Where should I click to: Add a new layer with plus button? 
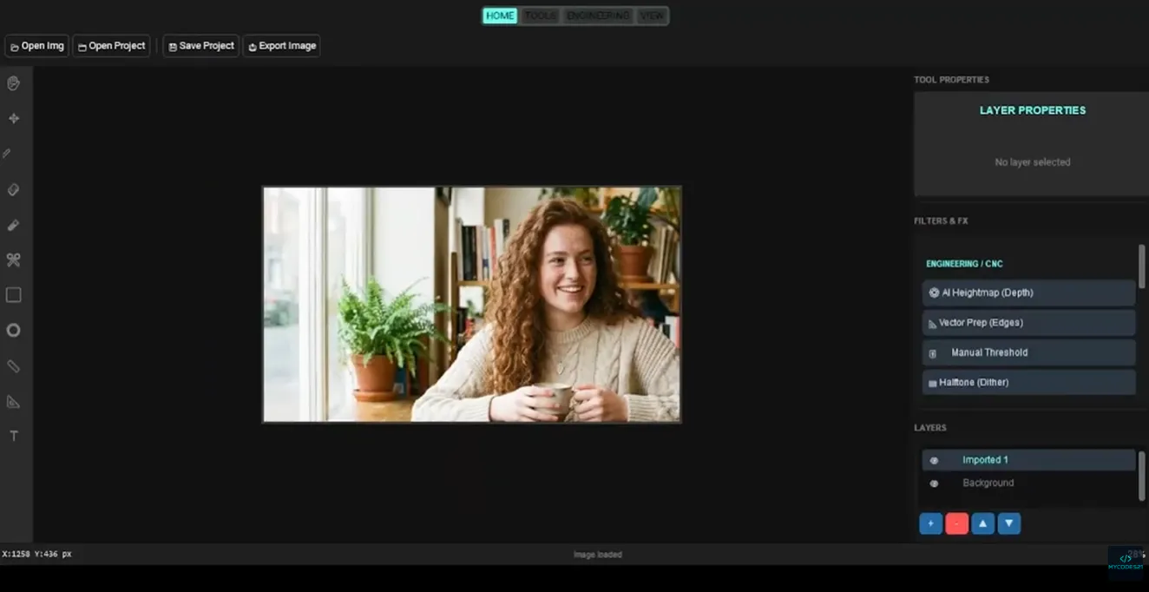pyautogui.click(x=930, y=523)
